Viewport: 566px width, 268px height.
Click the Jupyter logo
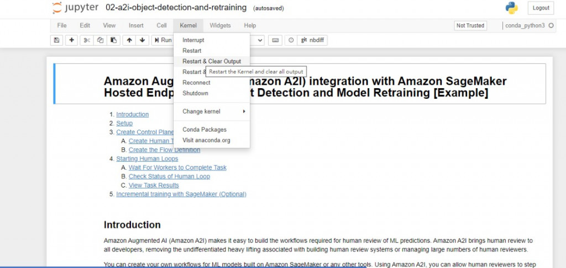(x=75, y=8)
